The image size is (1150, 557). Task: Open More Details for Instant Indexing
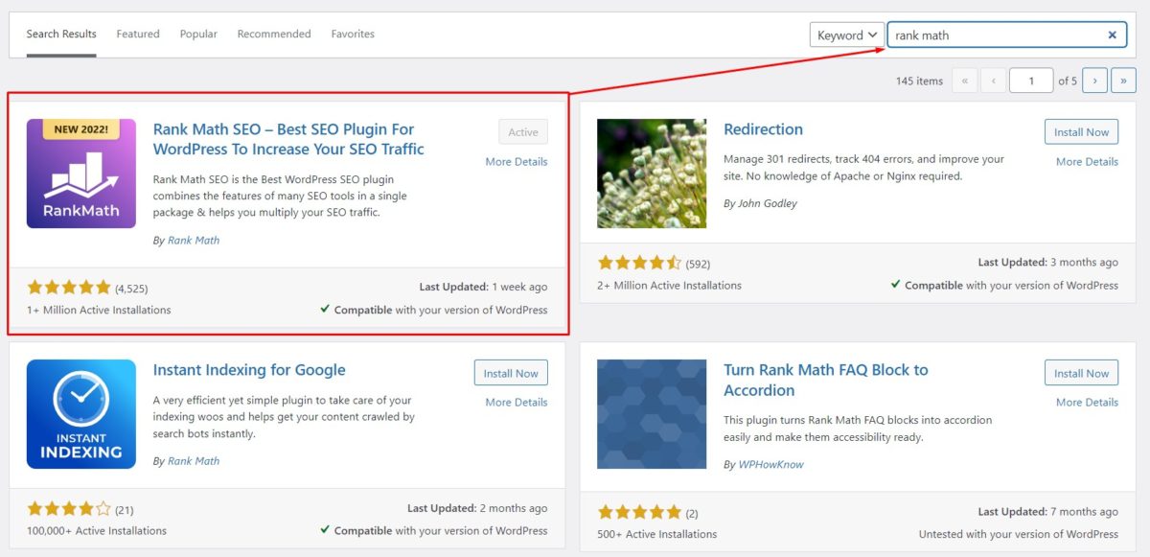(517, 402)
